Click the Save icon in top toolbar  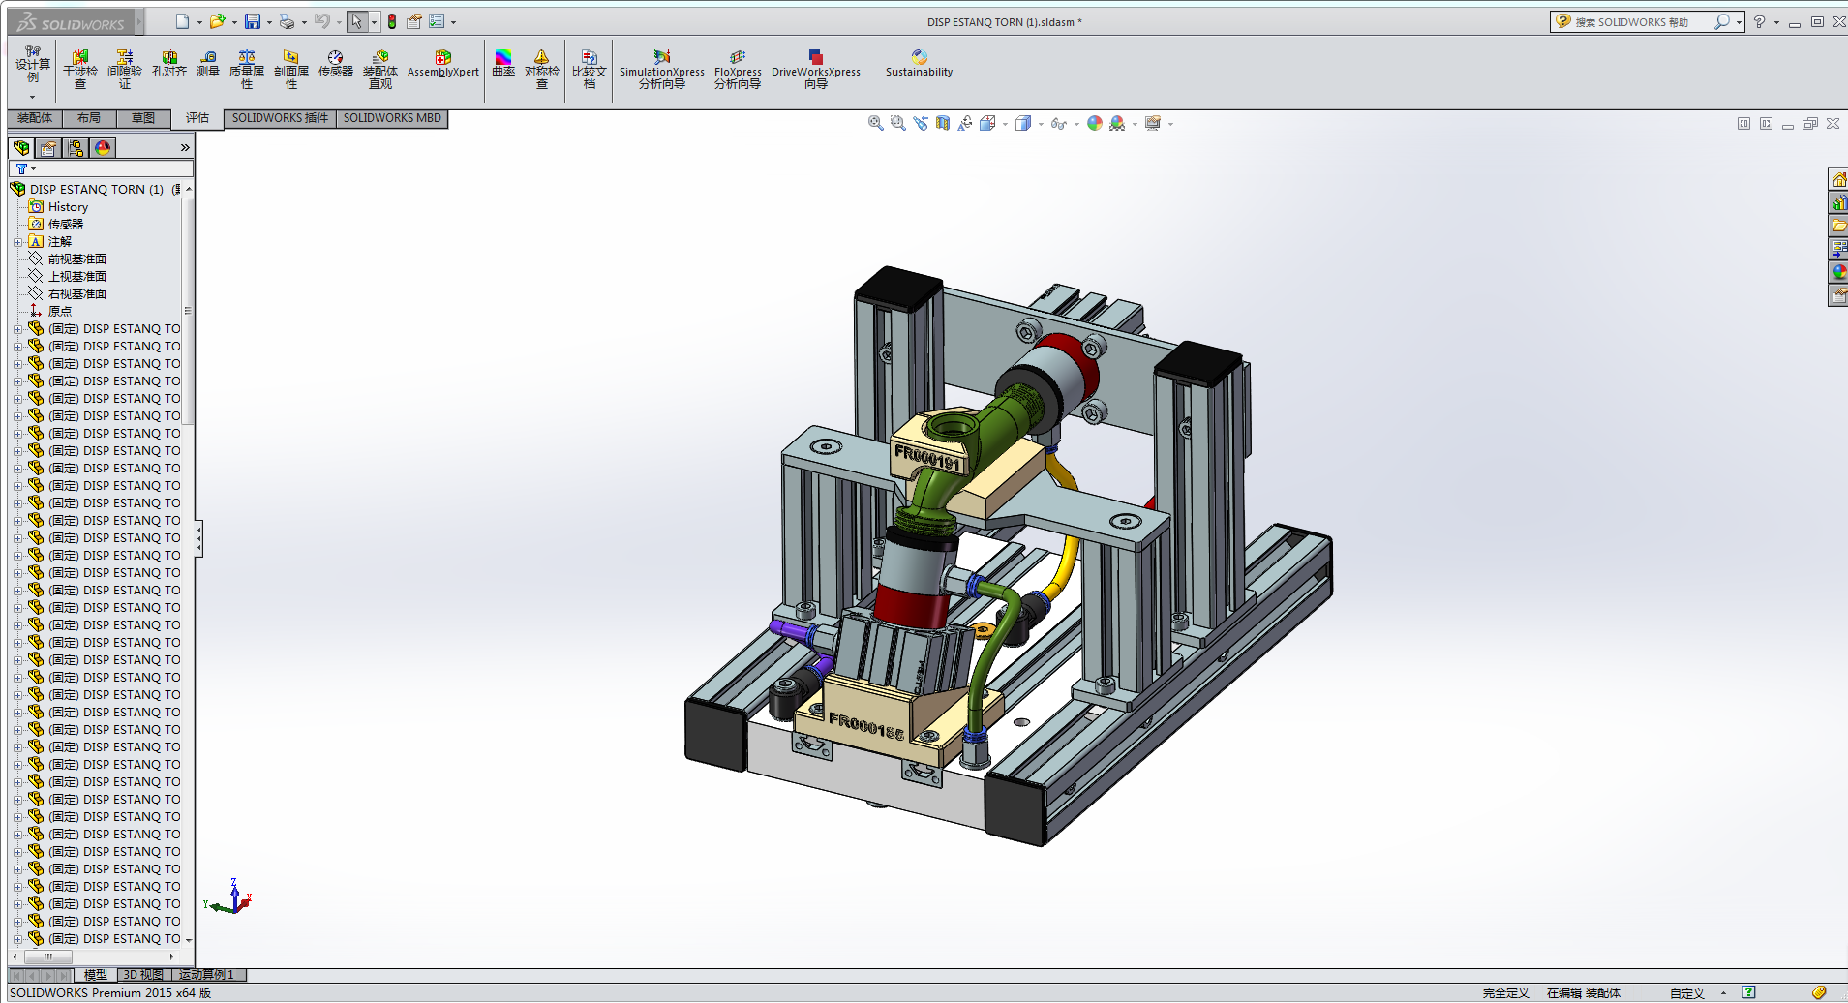[253, 21]
